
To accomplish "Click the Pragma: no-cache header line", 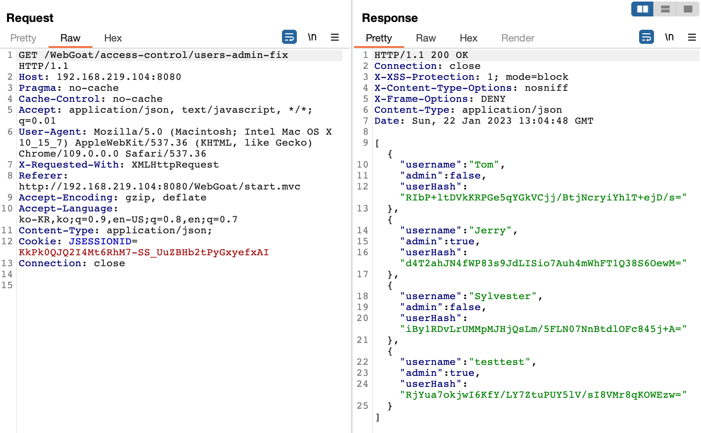I will point(69,88).
